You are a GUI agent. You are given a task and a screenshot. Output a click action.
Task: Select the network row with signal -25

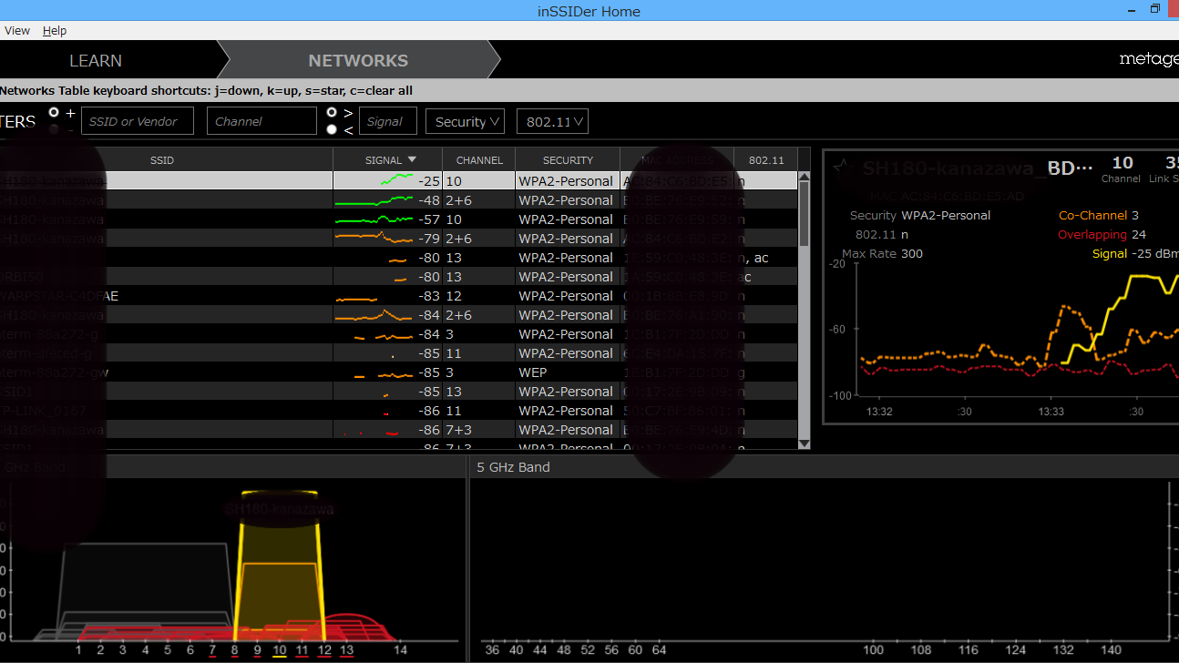coord(398,181)
